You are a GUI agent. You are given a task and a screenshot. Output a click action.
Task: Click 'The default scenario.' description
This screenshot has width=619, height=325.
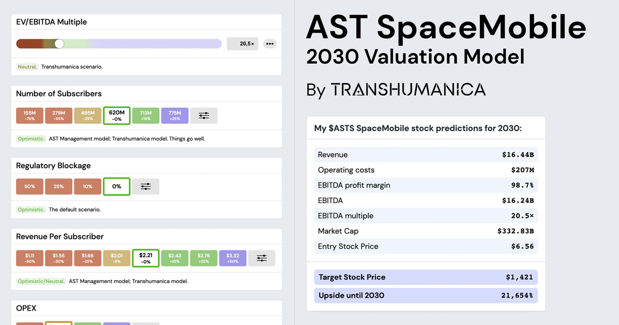coord(74,209)
